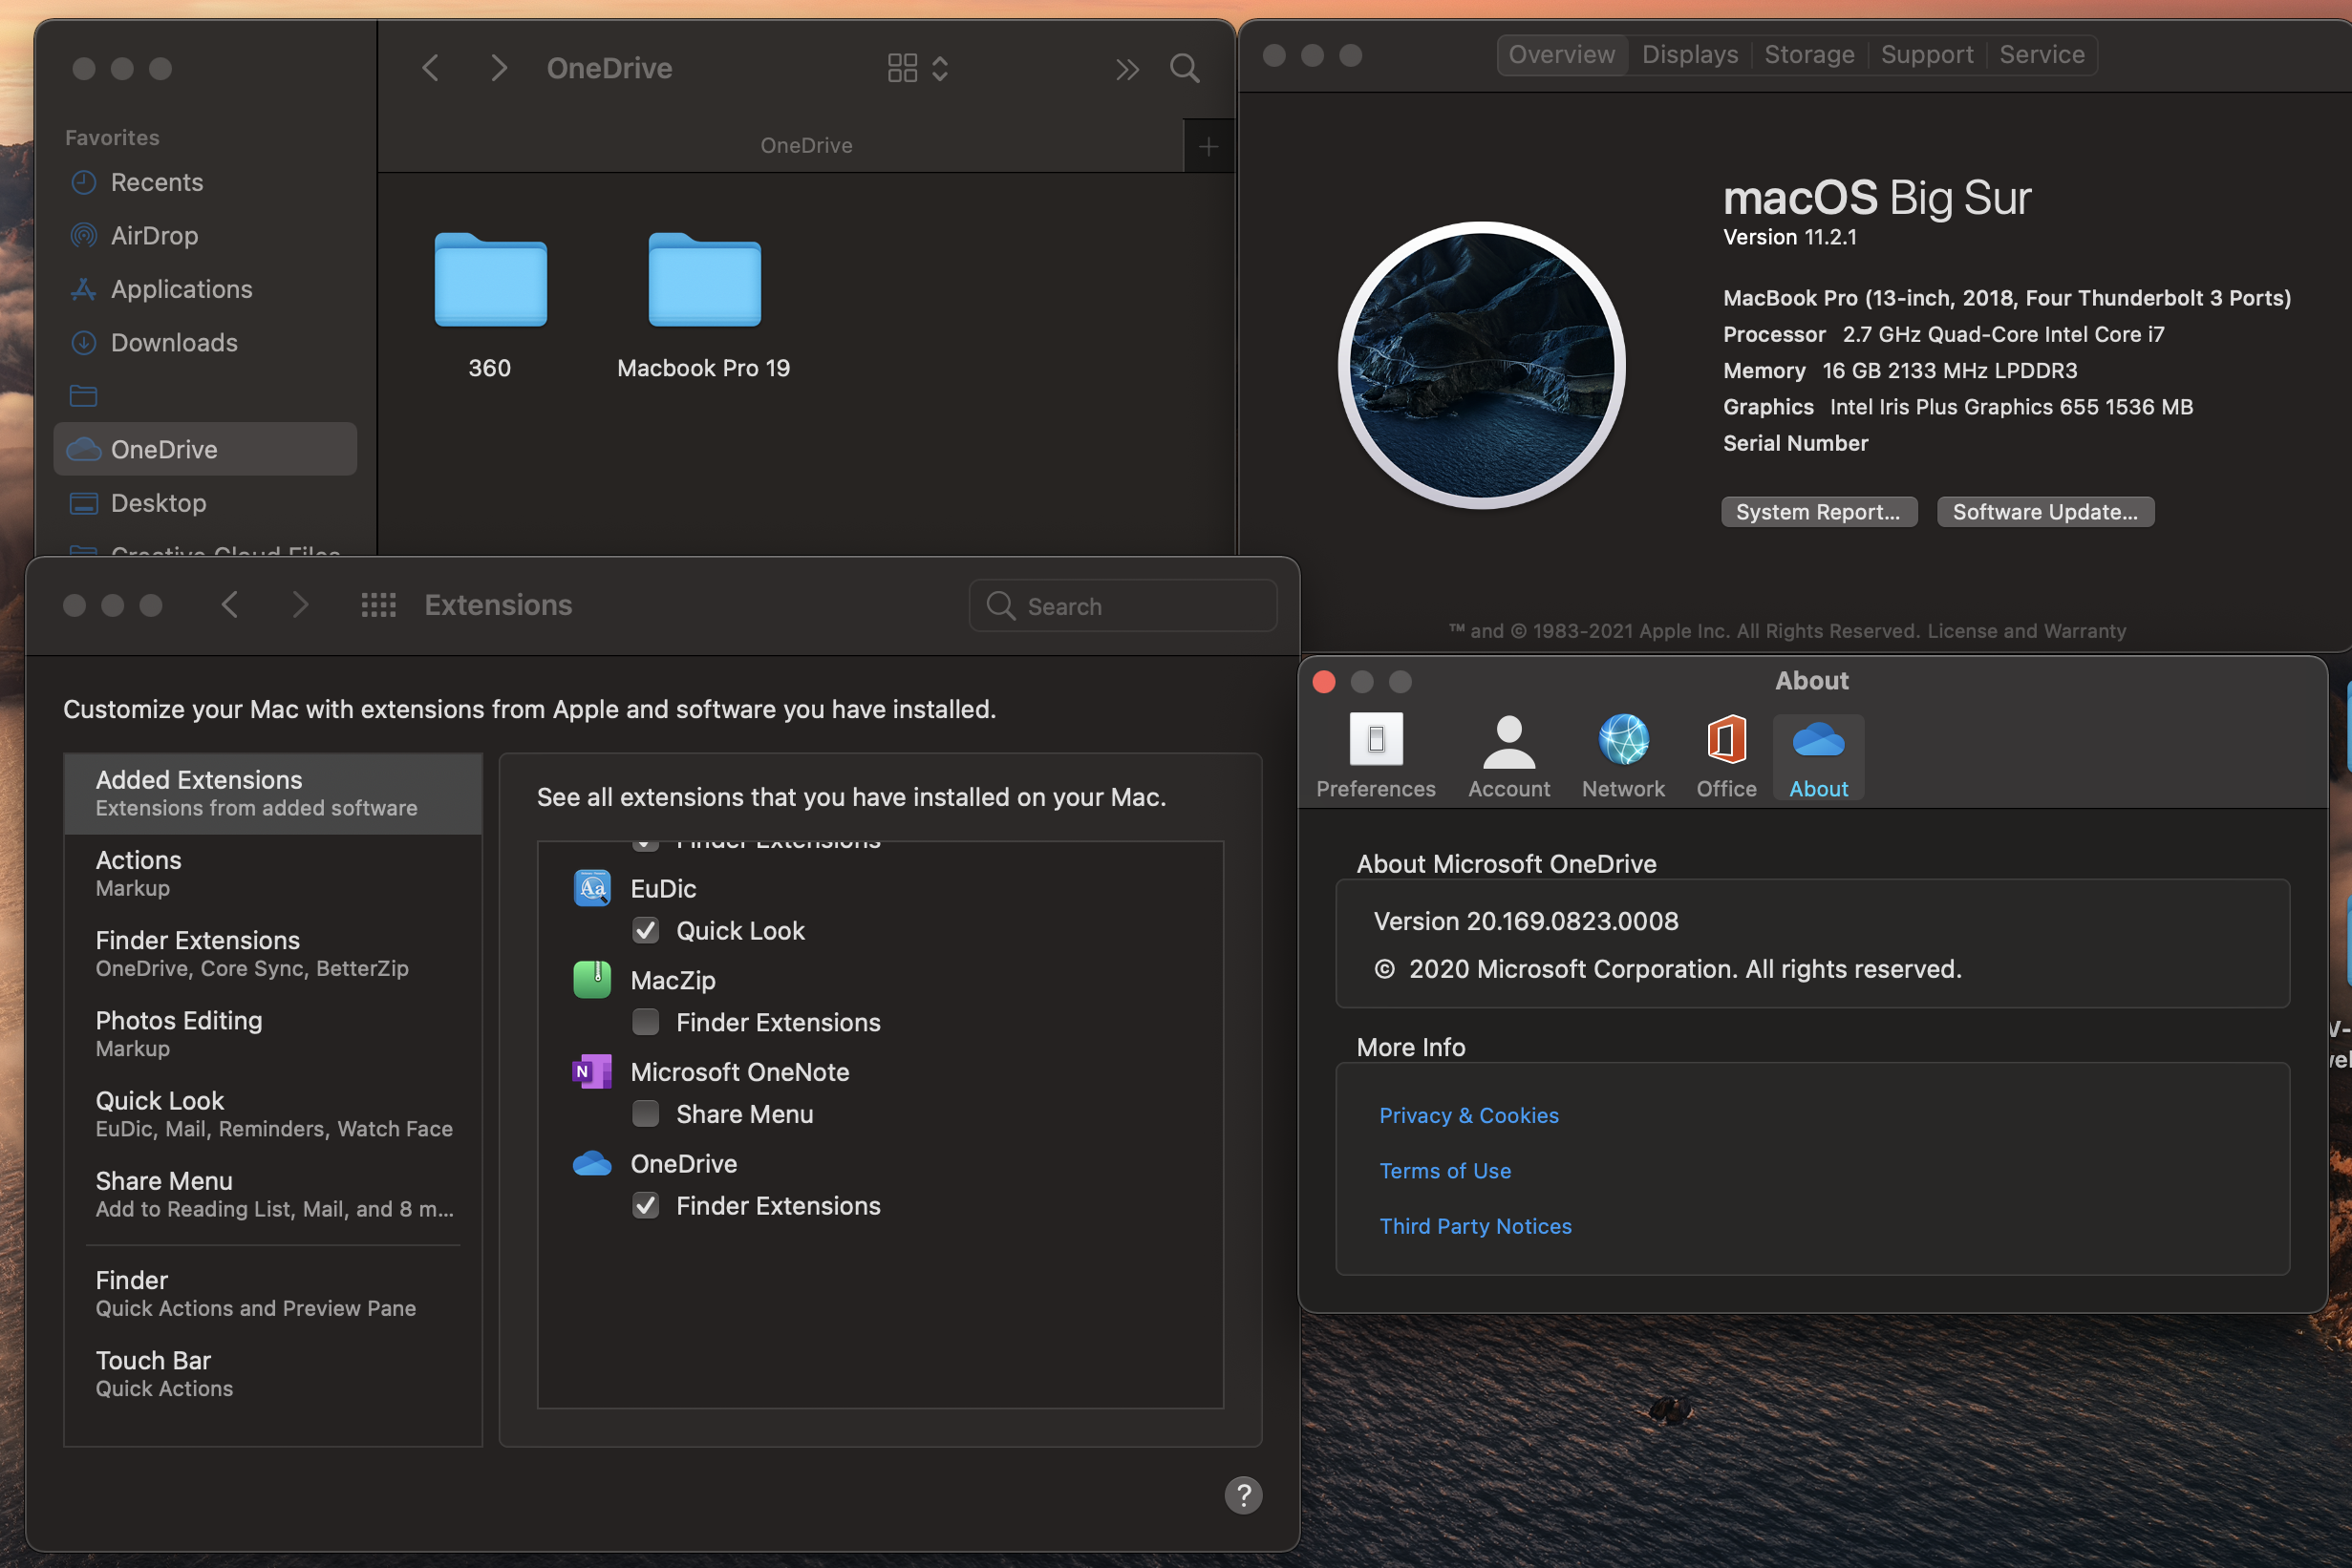Enable Microsoft OneNote Share Menu checkbox
Viewport: 2352px width, 1568px height.
pos(645,1114)
